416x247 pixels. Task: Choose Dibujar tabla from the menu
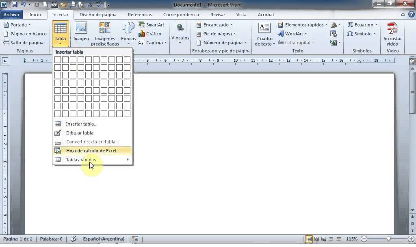[x=92, y=133]
